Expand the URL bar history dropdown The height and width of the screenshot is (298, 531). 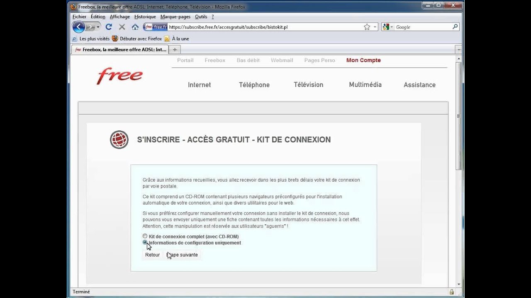pyautogui.click(x=375, y=27)
